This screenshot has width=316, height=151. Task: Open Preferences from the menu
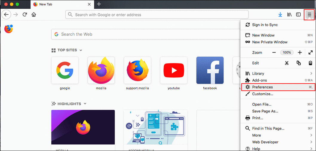point(278,87)
